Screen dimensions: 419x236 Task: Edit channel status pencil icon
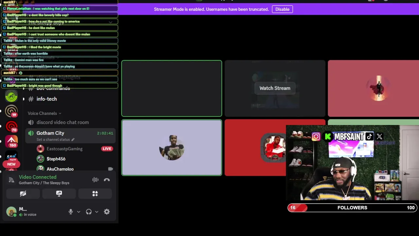pos(73,140)
